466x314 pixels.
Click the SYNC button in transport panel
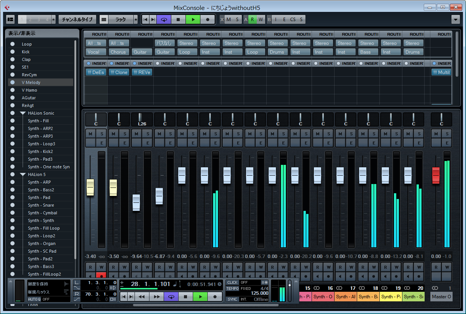tap(232, 299)
